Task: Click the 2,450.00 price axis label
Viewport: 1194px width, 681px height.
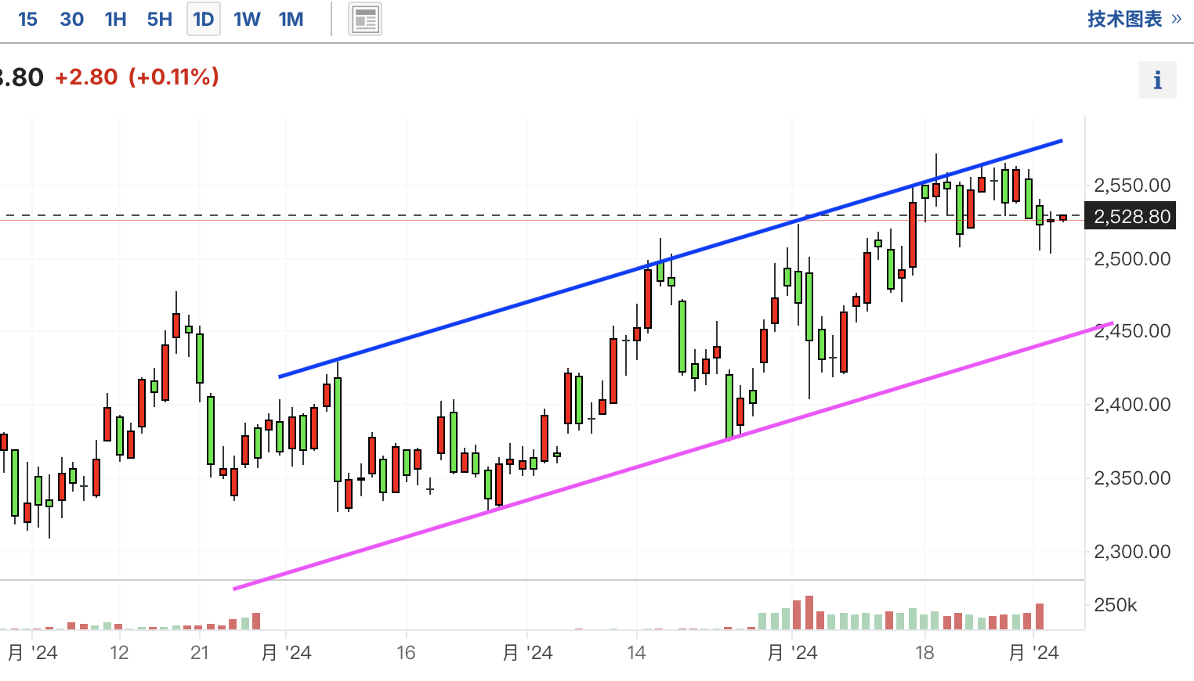Action: click(x=1132, y=331)
